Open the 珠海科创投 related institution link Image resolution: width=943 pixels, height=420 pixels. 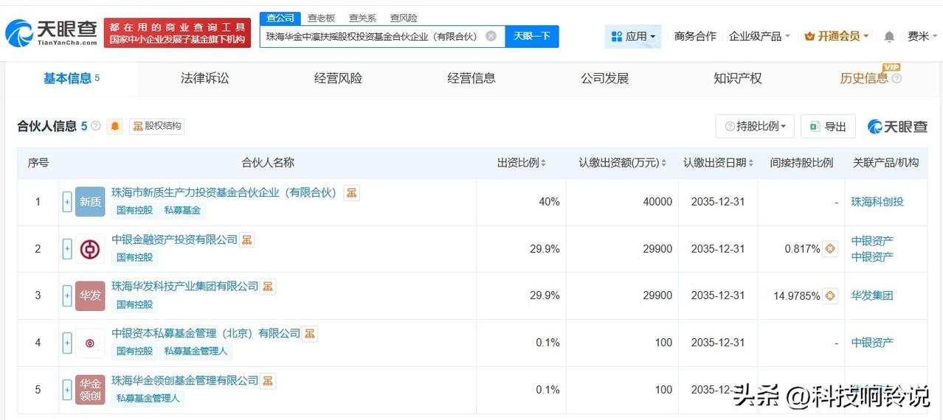point(877,202)
